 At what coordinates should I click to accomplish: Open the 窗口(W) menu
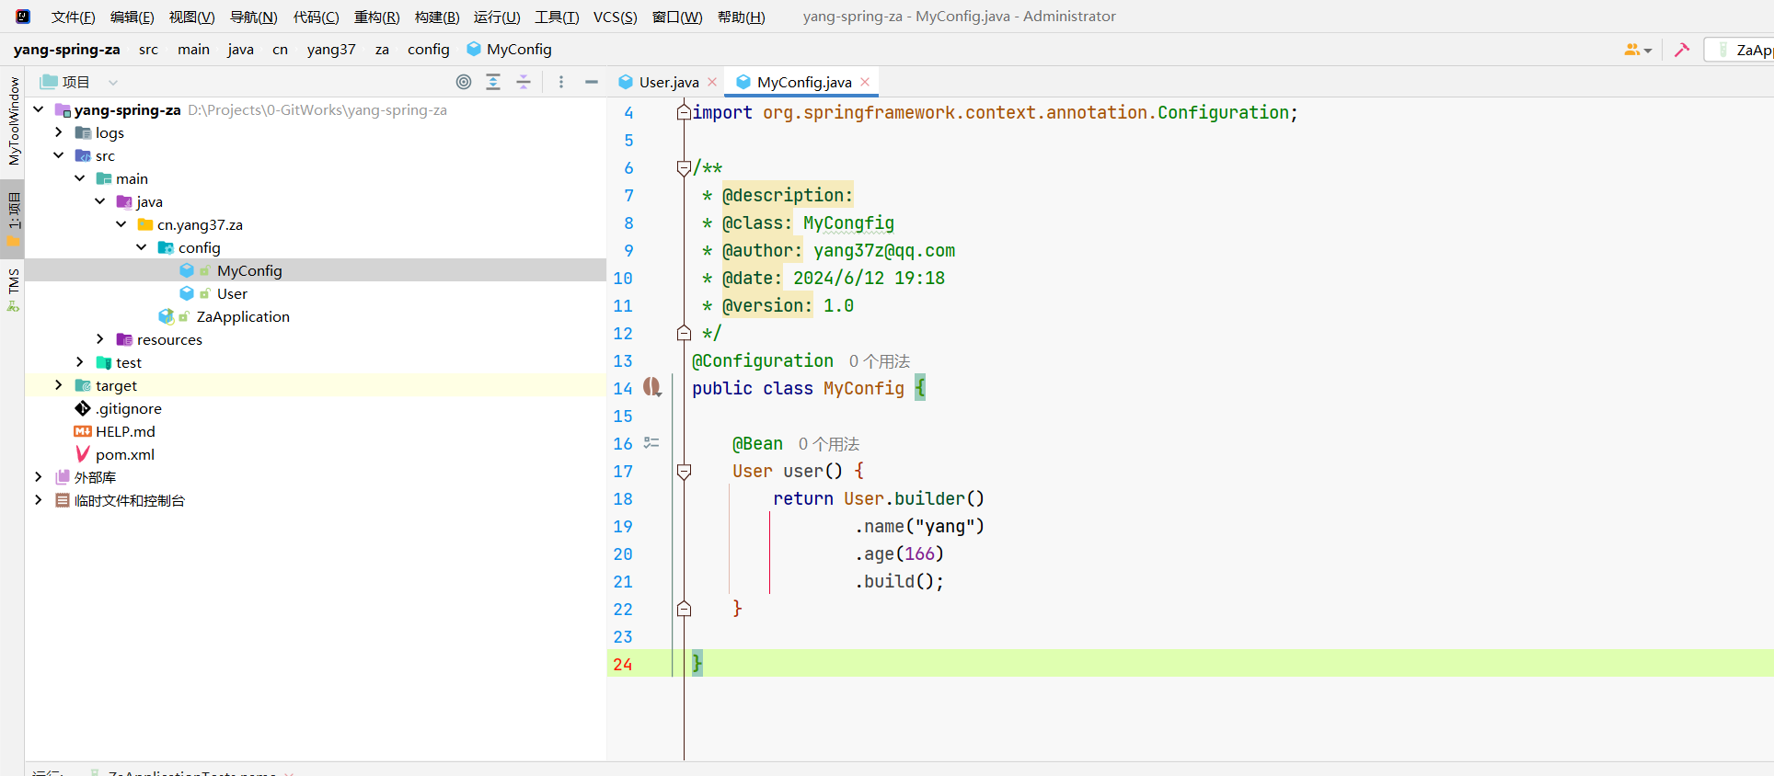[x=677, y=17]
